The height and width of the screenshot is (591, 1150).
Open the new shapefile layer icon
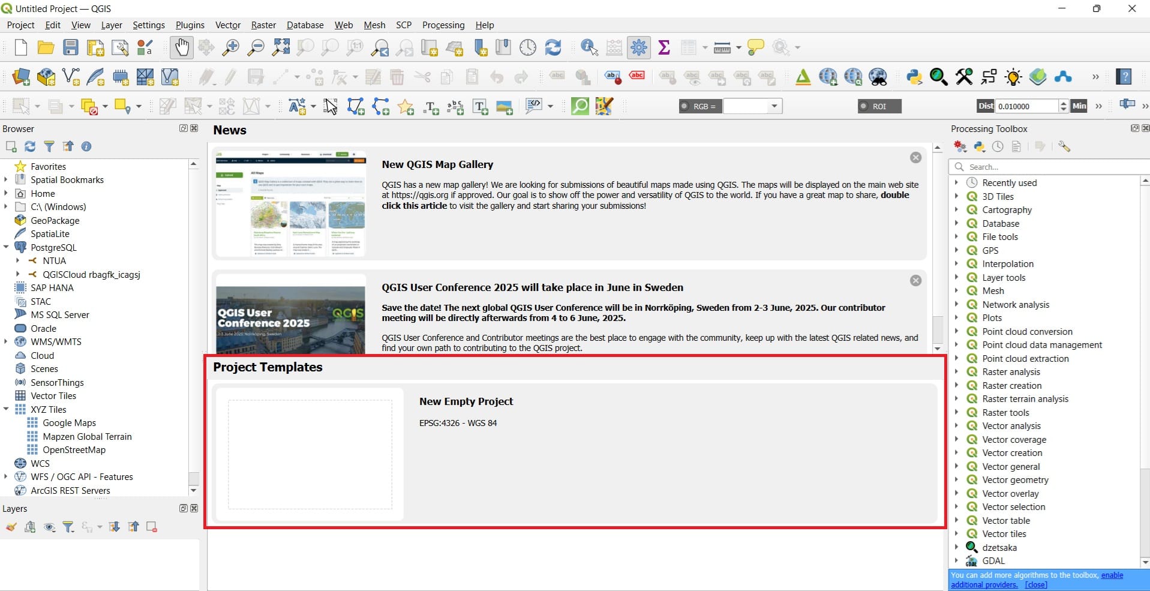pyautogui.click(x=71, y=77)
